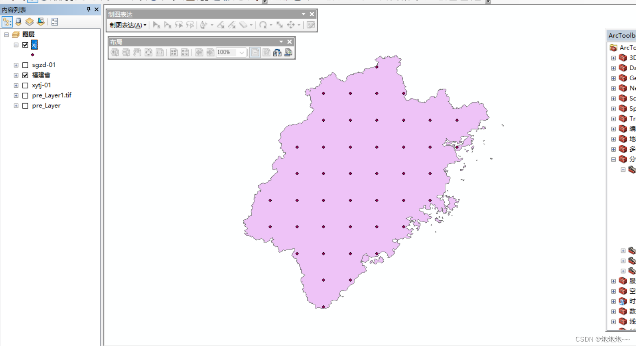Select representation Select tool in 制图表达 toolbar
Image resolution: width=636 pixels, height=346 pixels.
coord(156,25)
